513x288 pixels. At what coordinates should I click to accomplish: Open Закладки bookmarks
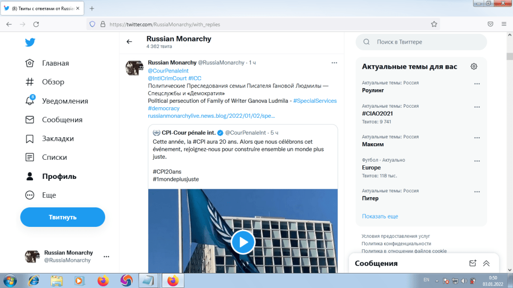pyautogui.click(x=50, y=138)
